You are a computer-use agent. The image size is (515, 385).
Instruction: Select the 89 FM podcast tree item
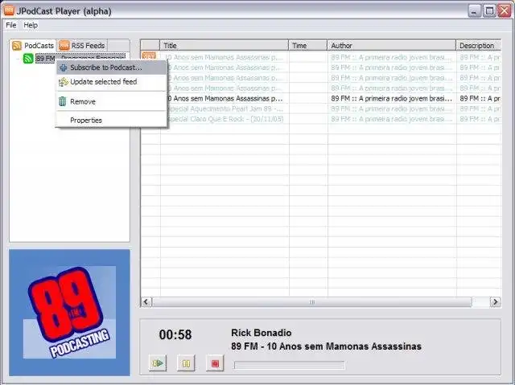point(80,59)
